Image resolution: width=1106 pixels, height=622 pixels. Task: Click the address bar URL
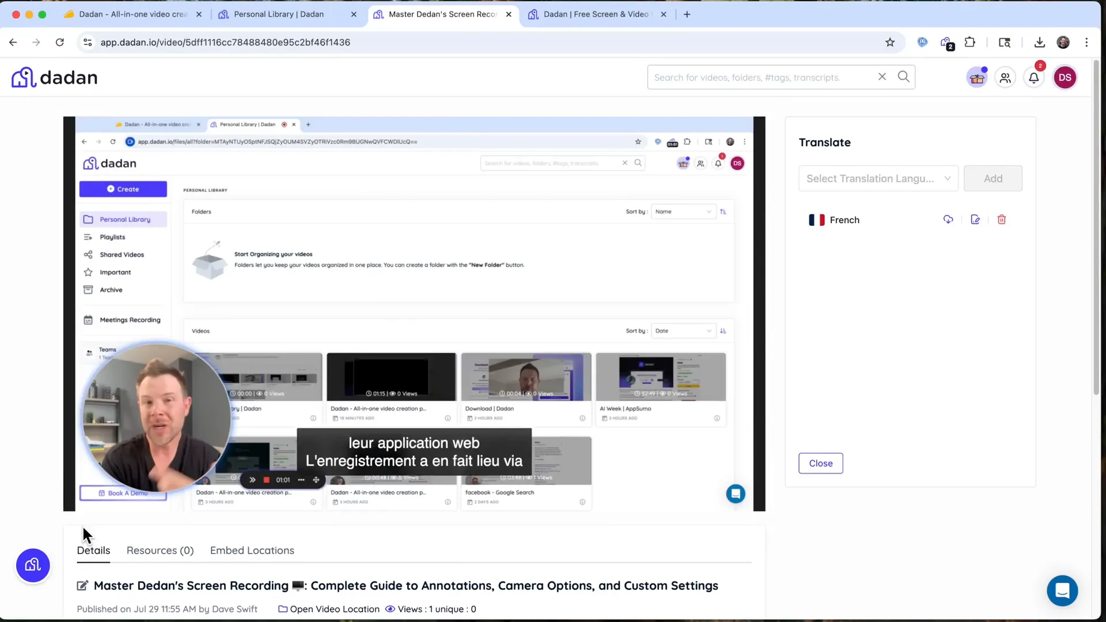coord(225,42)
